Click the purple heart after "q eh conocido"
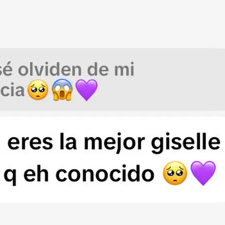The height and width of the screenshot is (225, 225). coord(203,173)
